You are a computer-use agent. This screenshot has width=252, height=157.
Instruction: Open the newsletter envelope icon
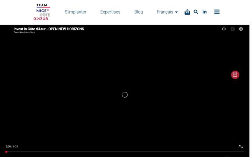[187, 12]
